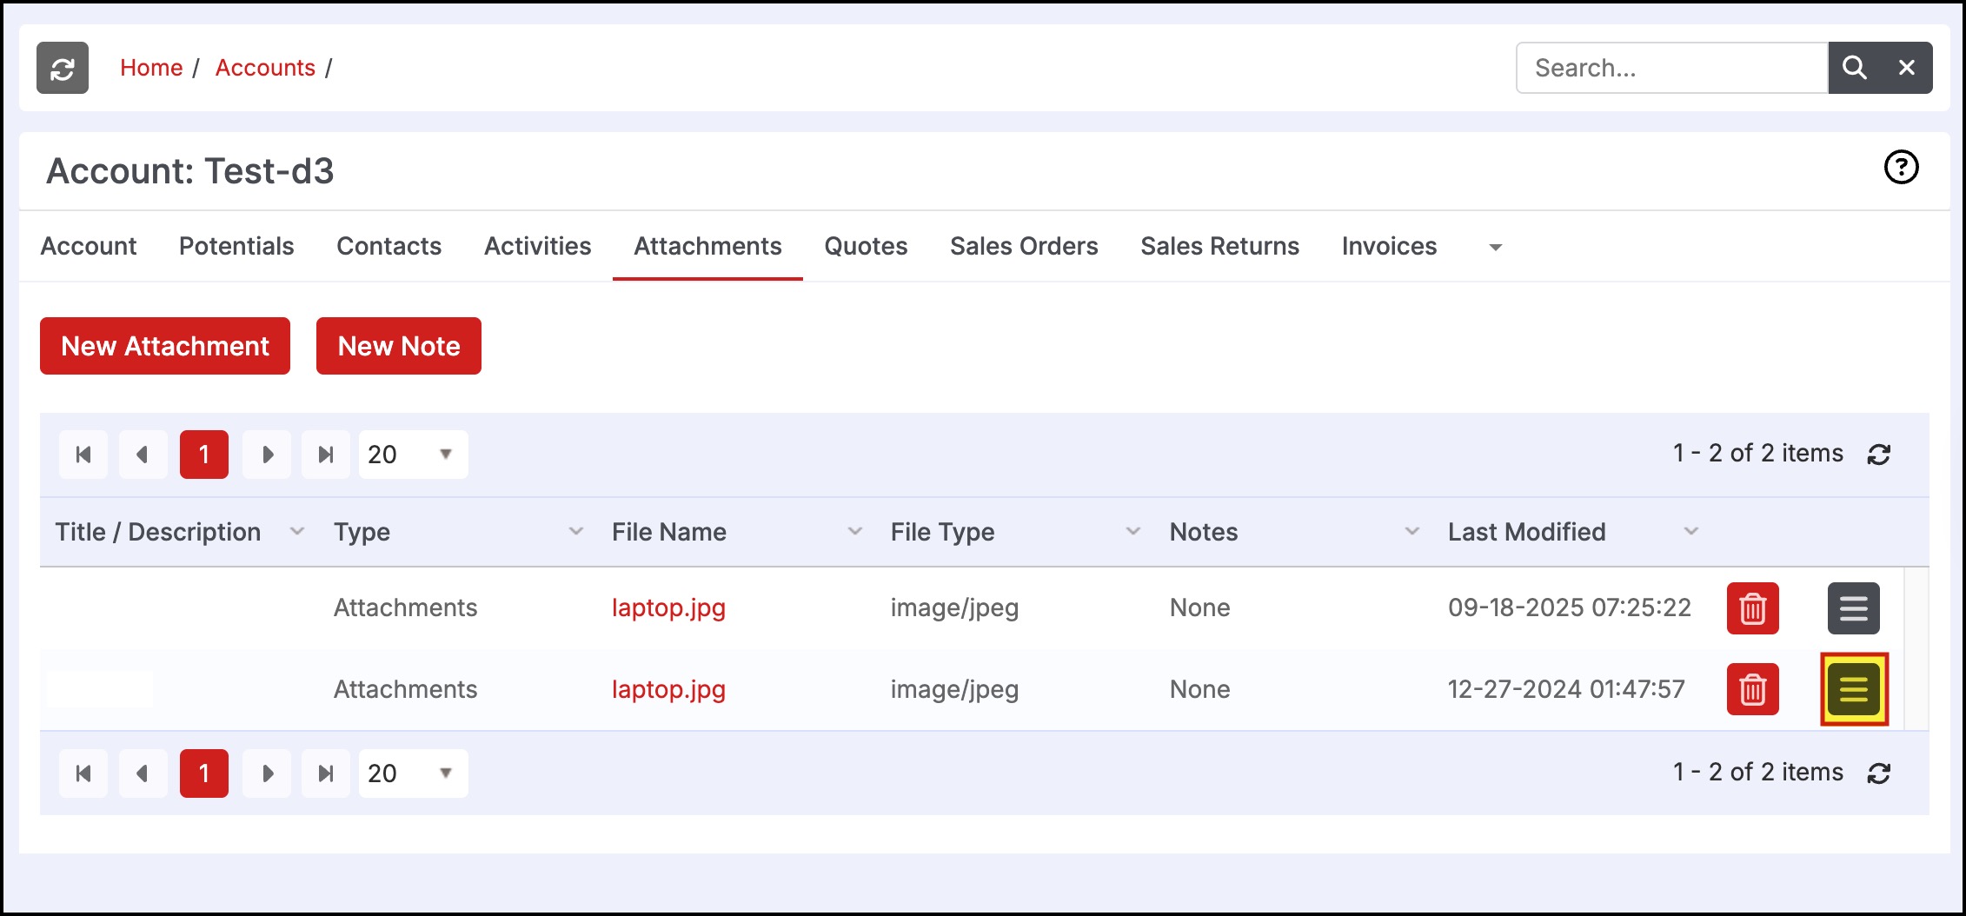The width and height of the screenshot is (1966, 916).
Task: Open row menu for 09-18-2025 attachment
Action: (x=1853, y=608)
